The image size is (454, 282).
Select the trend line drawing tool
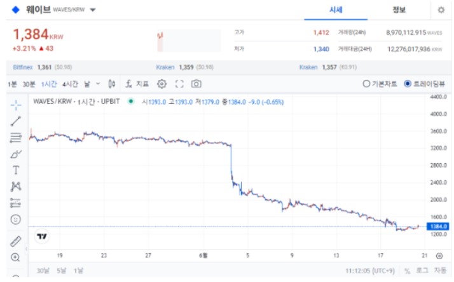(16, 121)
